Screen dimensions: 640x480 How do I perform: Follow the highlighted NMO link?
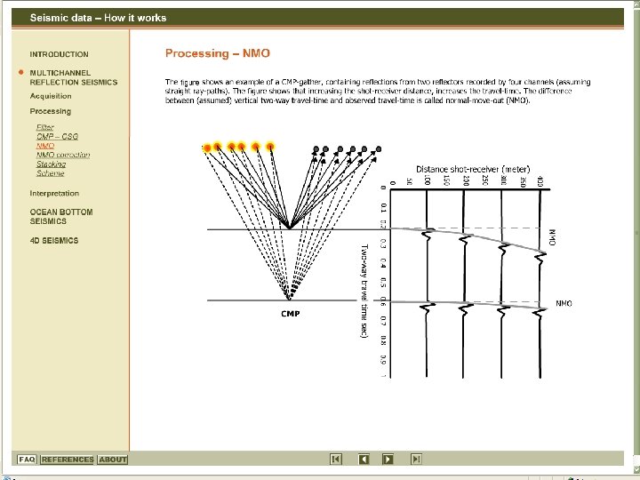[45, 146]
